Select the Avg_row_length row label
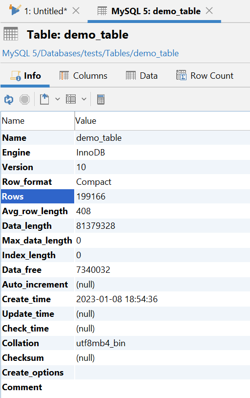 35,211
